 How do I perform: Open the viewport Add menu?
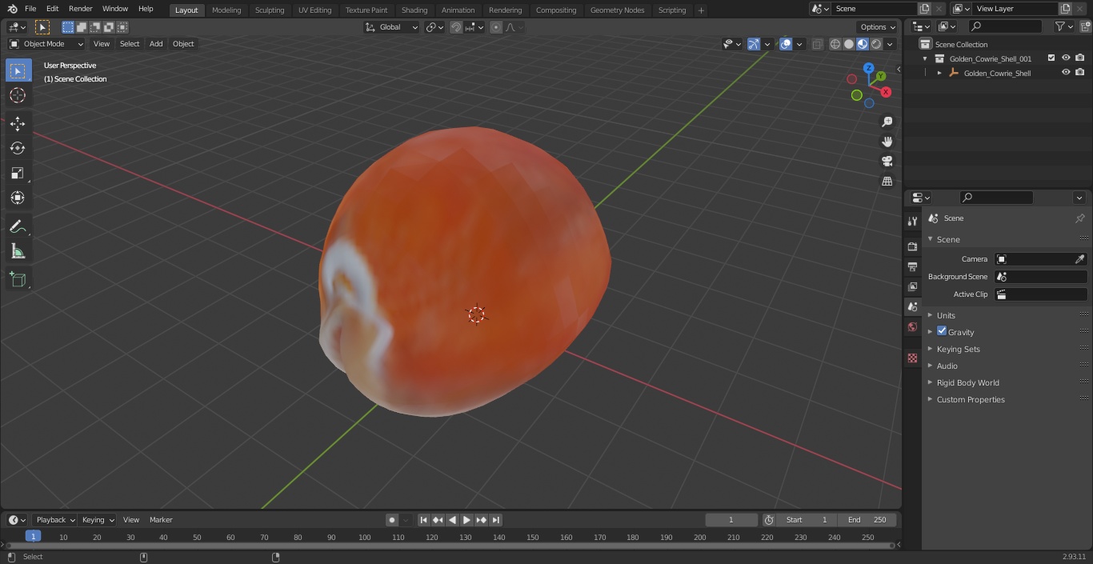[156, 44]
